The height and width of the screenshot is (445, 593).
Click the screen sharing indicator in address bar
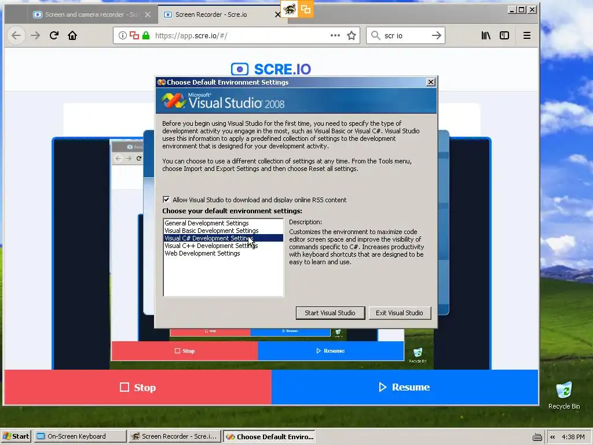point(134,35)
